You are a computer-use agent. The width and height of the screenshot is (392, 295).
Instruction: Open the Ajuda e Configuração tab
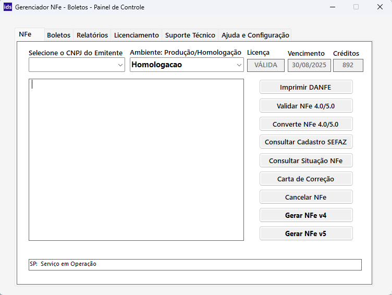(x=255, y=35)
